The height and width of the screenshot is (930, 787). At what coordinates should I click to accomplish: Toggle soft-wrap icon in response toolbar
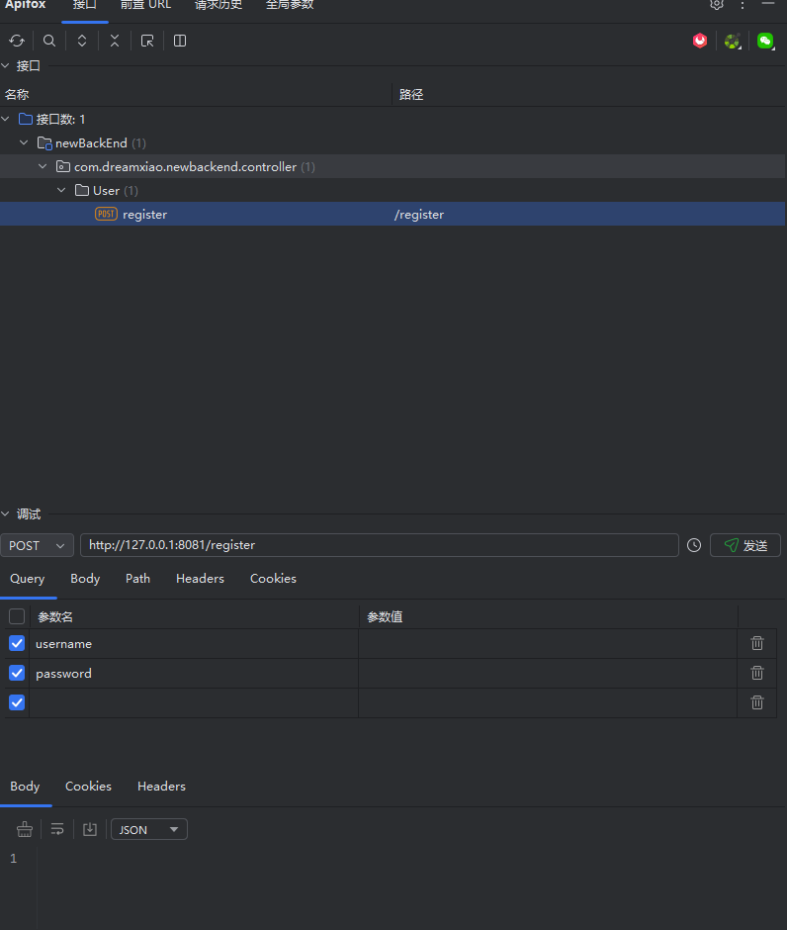coord(57,829)
